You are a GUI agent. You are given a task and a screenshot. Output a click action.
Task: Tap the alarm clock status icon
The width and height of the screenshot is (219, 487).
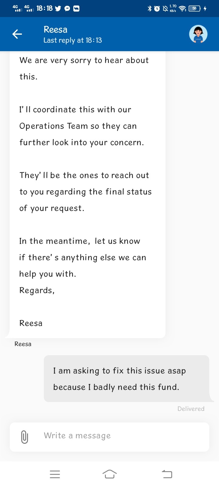(x=157, y=9)
